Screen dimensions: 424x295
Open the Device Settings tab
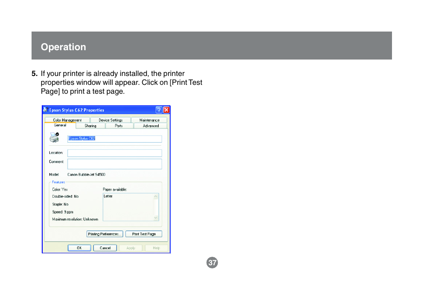(x=111, y=120)
